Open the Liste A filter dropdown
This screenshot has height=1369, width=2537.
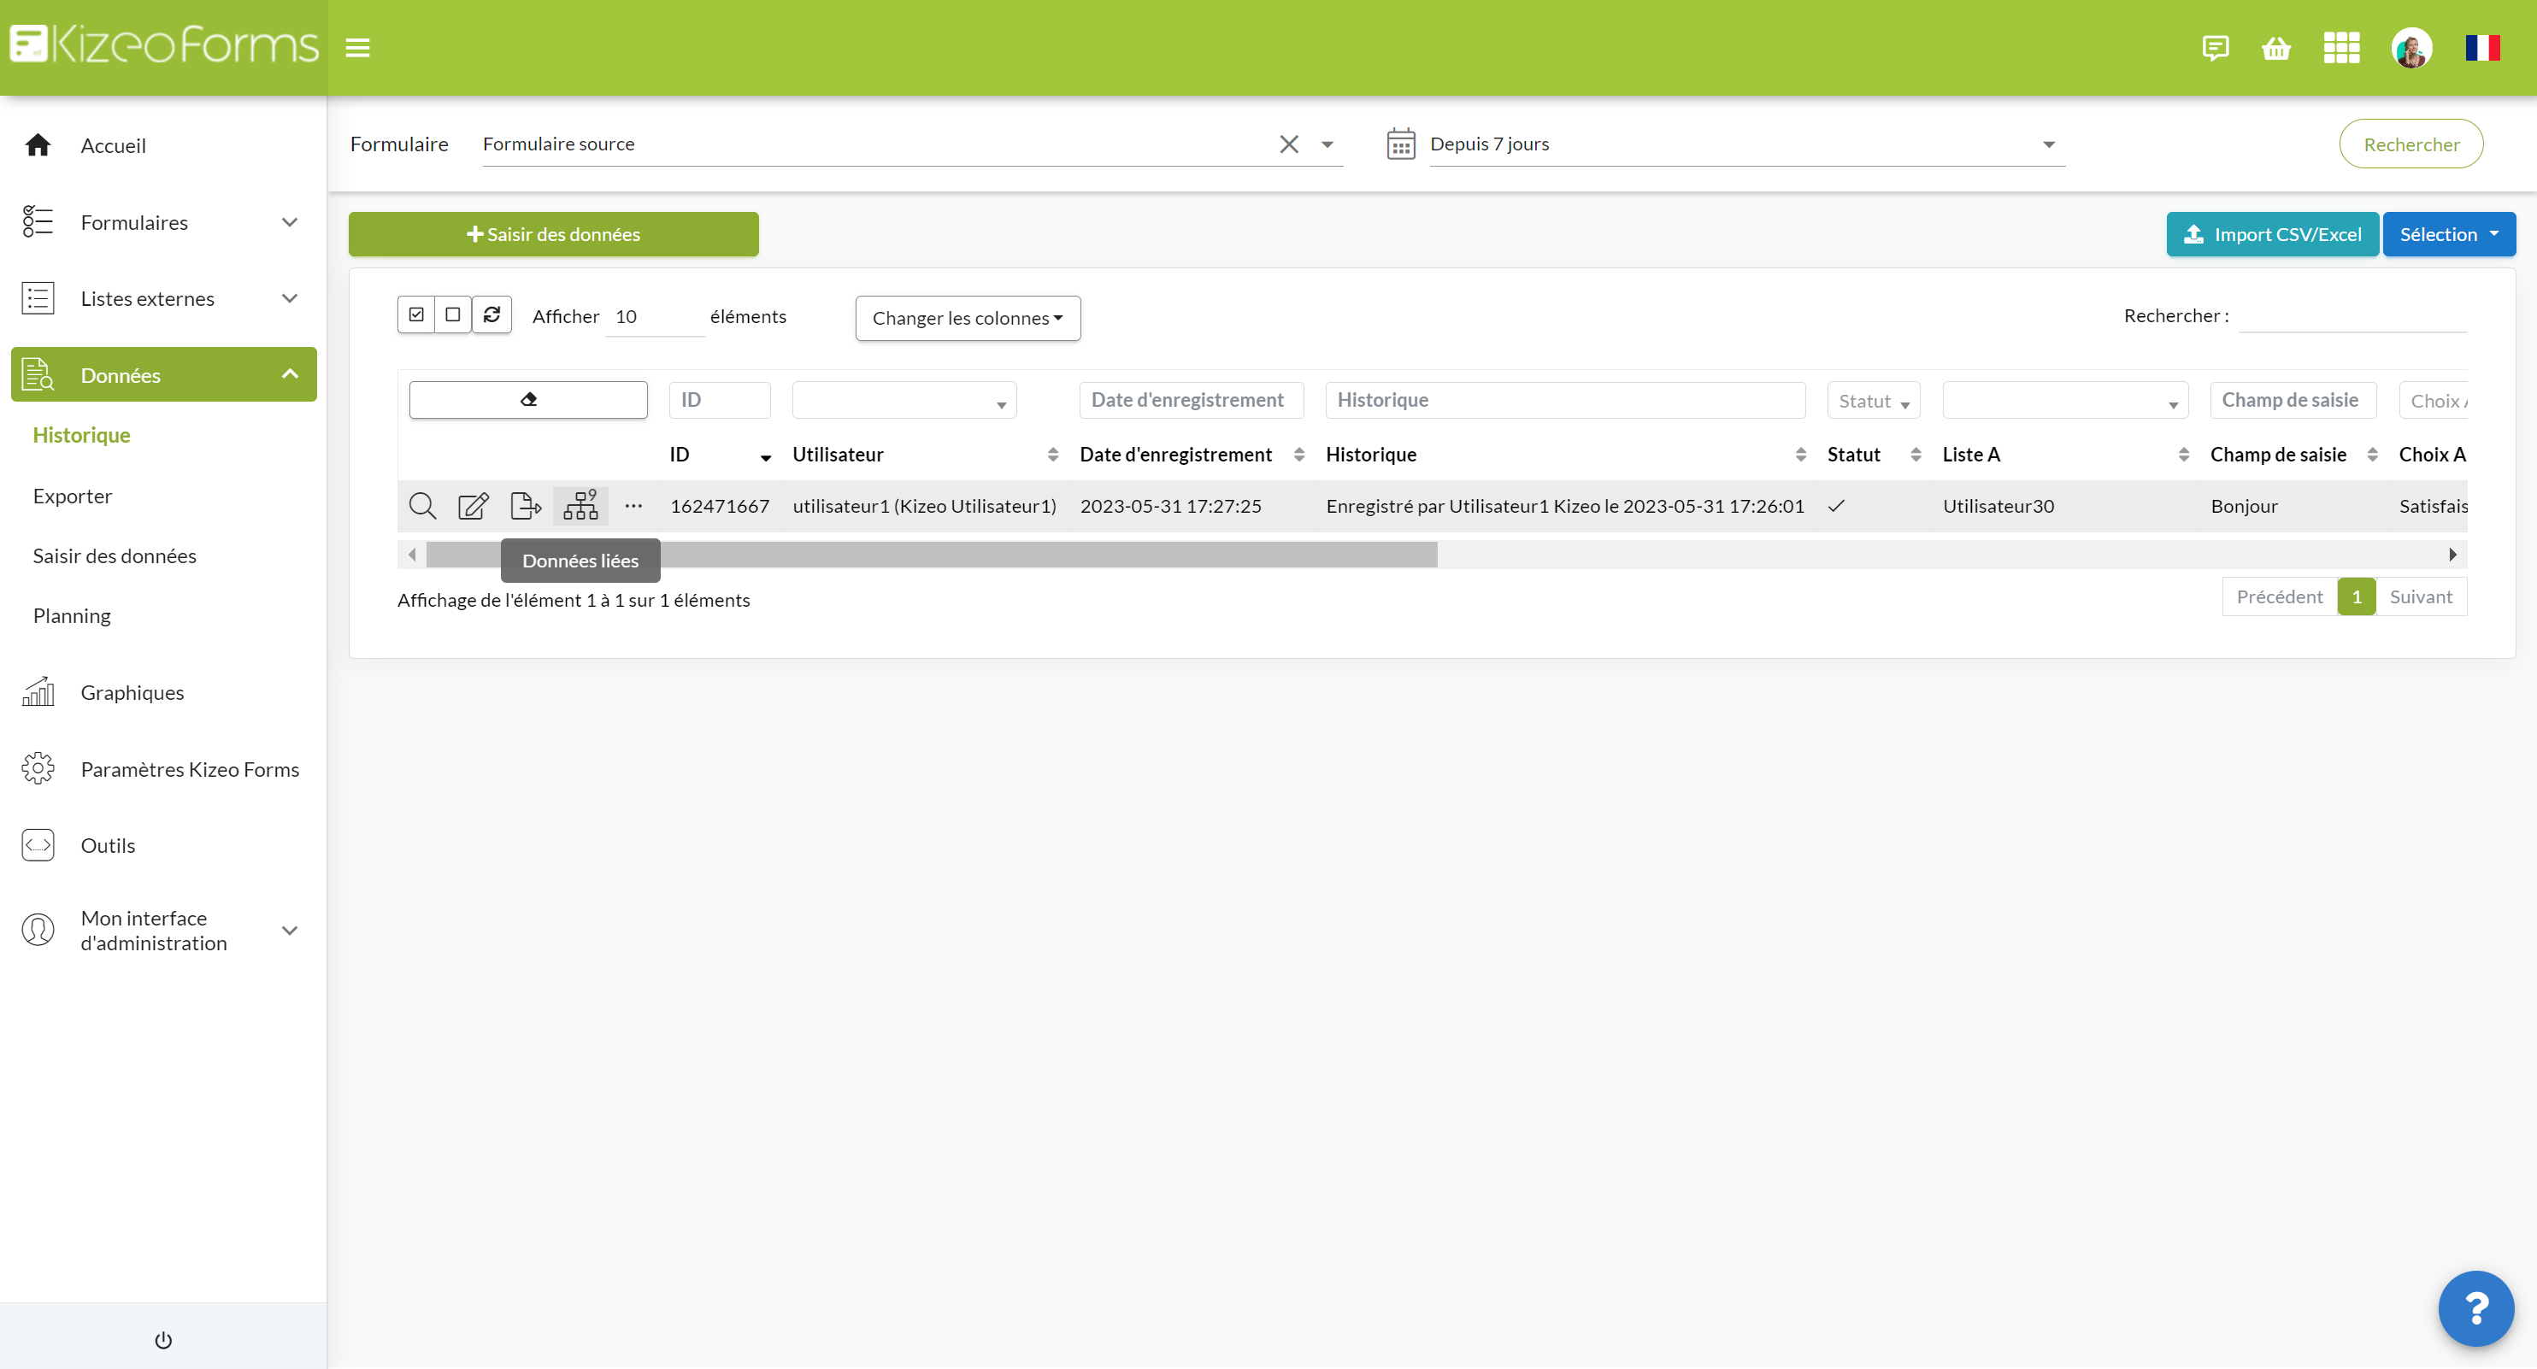(2065, 401)
